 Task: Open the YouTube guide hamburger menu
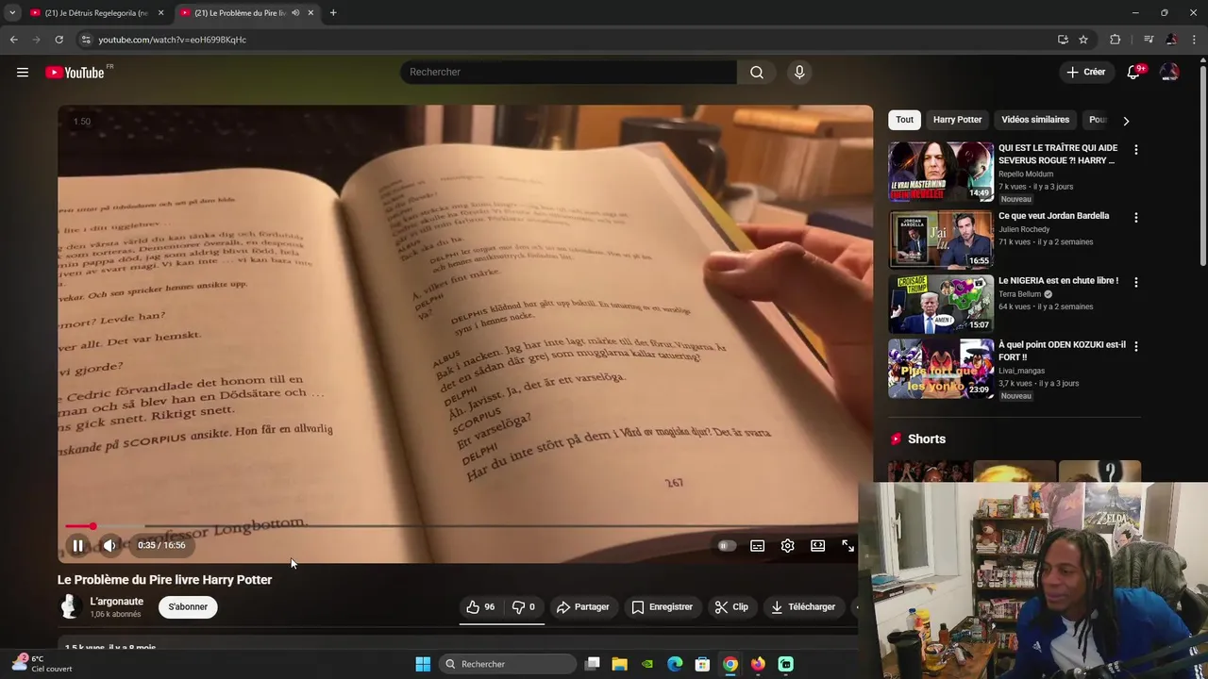click(23, 73)
